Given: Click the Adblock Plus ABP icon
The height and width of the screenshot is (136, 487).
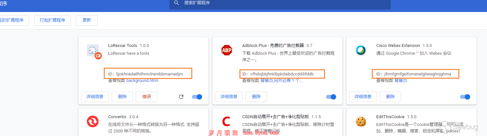Looking at the screenshot, I should [226, 50].
